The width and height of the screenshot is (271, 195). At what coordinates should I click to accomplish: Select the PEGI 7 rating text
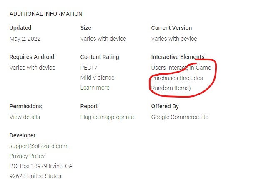pyautogui.click(x=89, y=68)
